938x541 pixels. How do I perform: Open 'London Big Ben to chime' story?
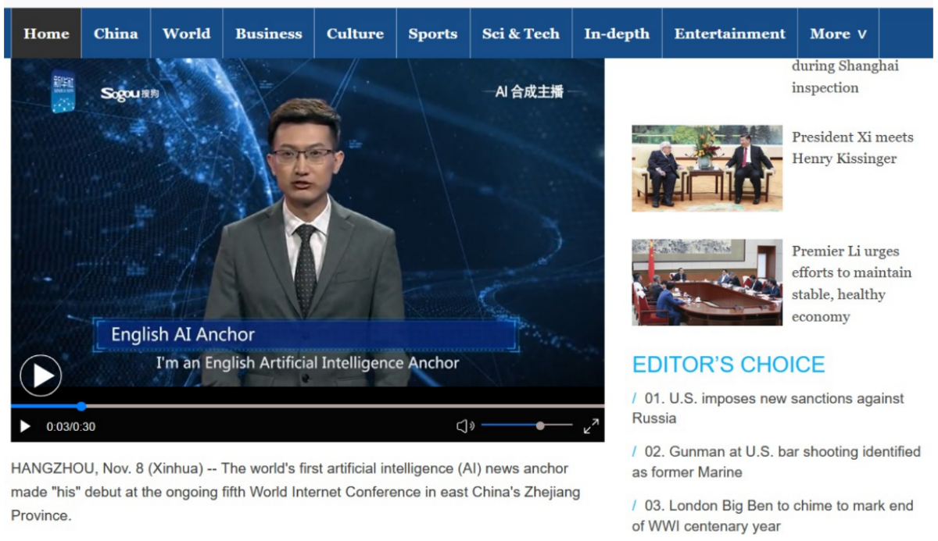[772, 516]
